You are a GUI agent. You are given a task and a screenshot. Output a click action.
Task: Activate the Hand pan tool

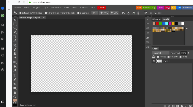tap(15, 93)
